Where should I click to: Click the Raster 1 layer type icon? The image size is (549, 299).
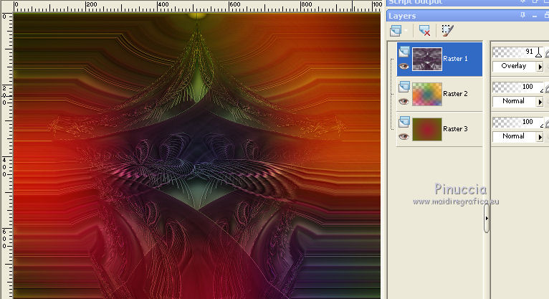click(404, 52)
